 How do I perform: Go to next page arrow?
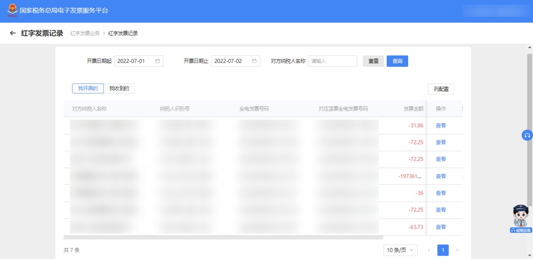point(457,250)
